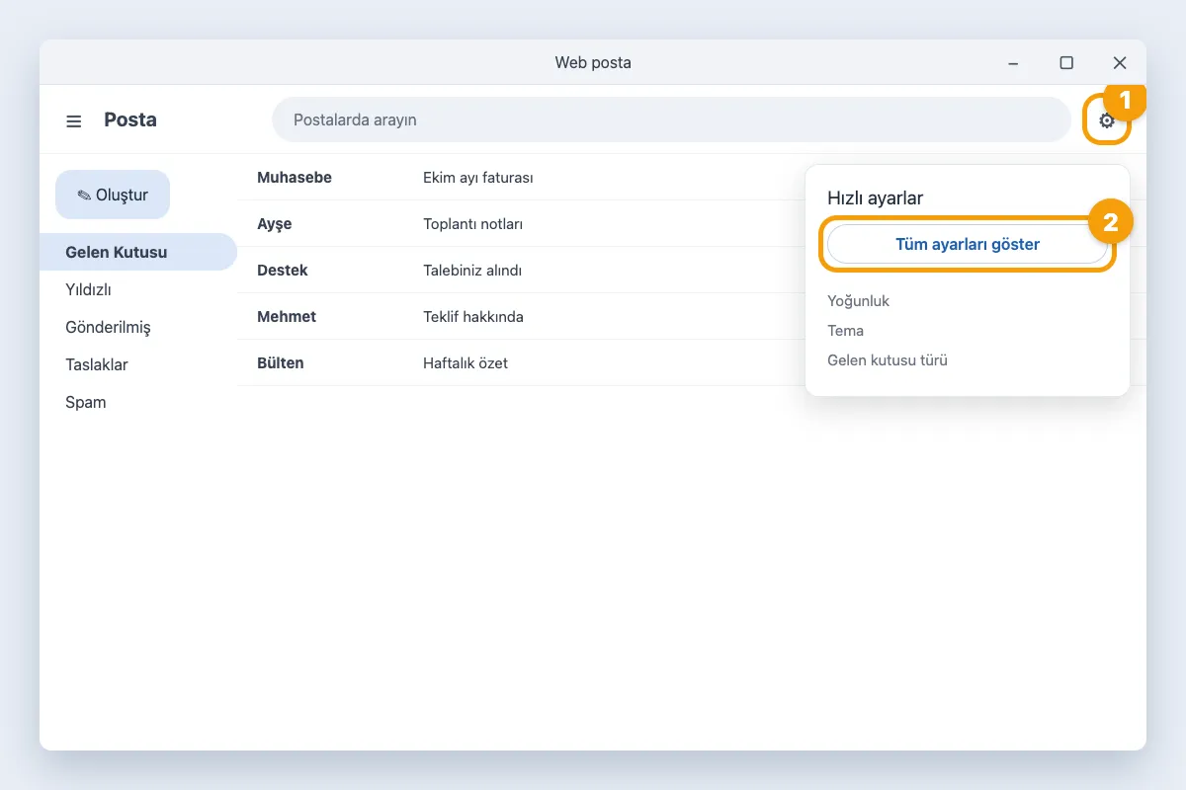Minimize the Web posta window
Screen dimensions: 1186x790
click(x=1013, y=63)
